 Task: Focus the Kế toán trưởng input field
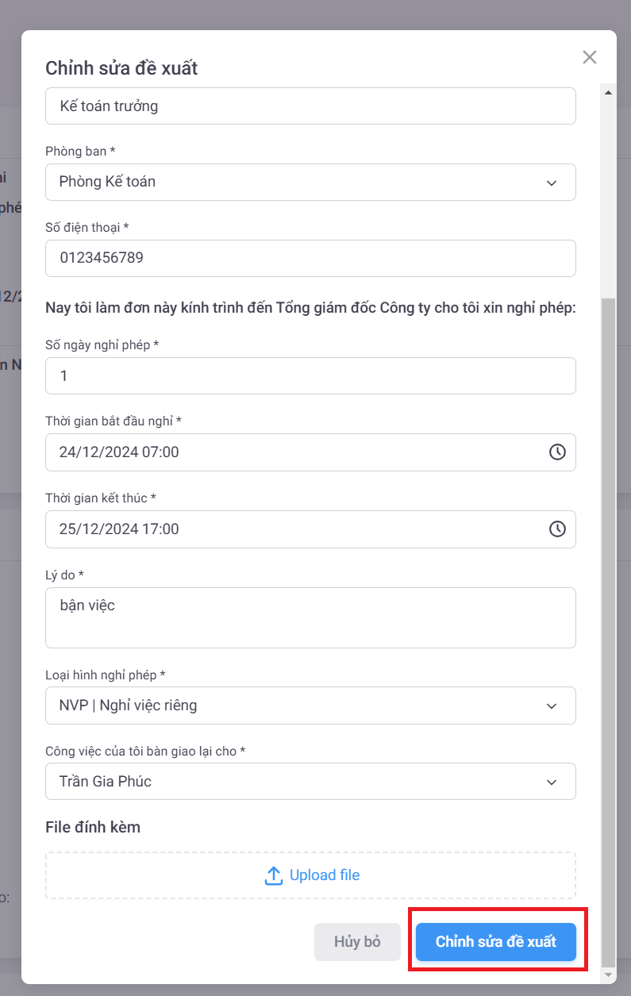(x=310, y=106)
